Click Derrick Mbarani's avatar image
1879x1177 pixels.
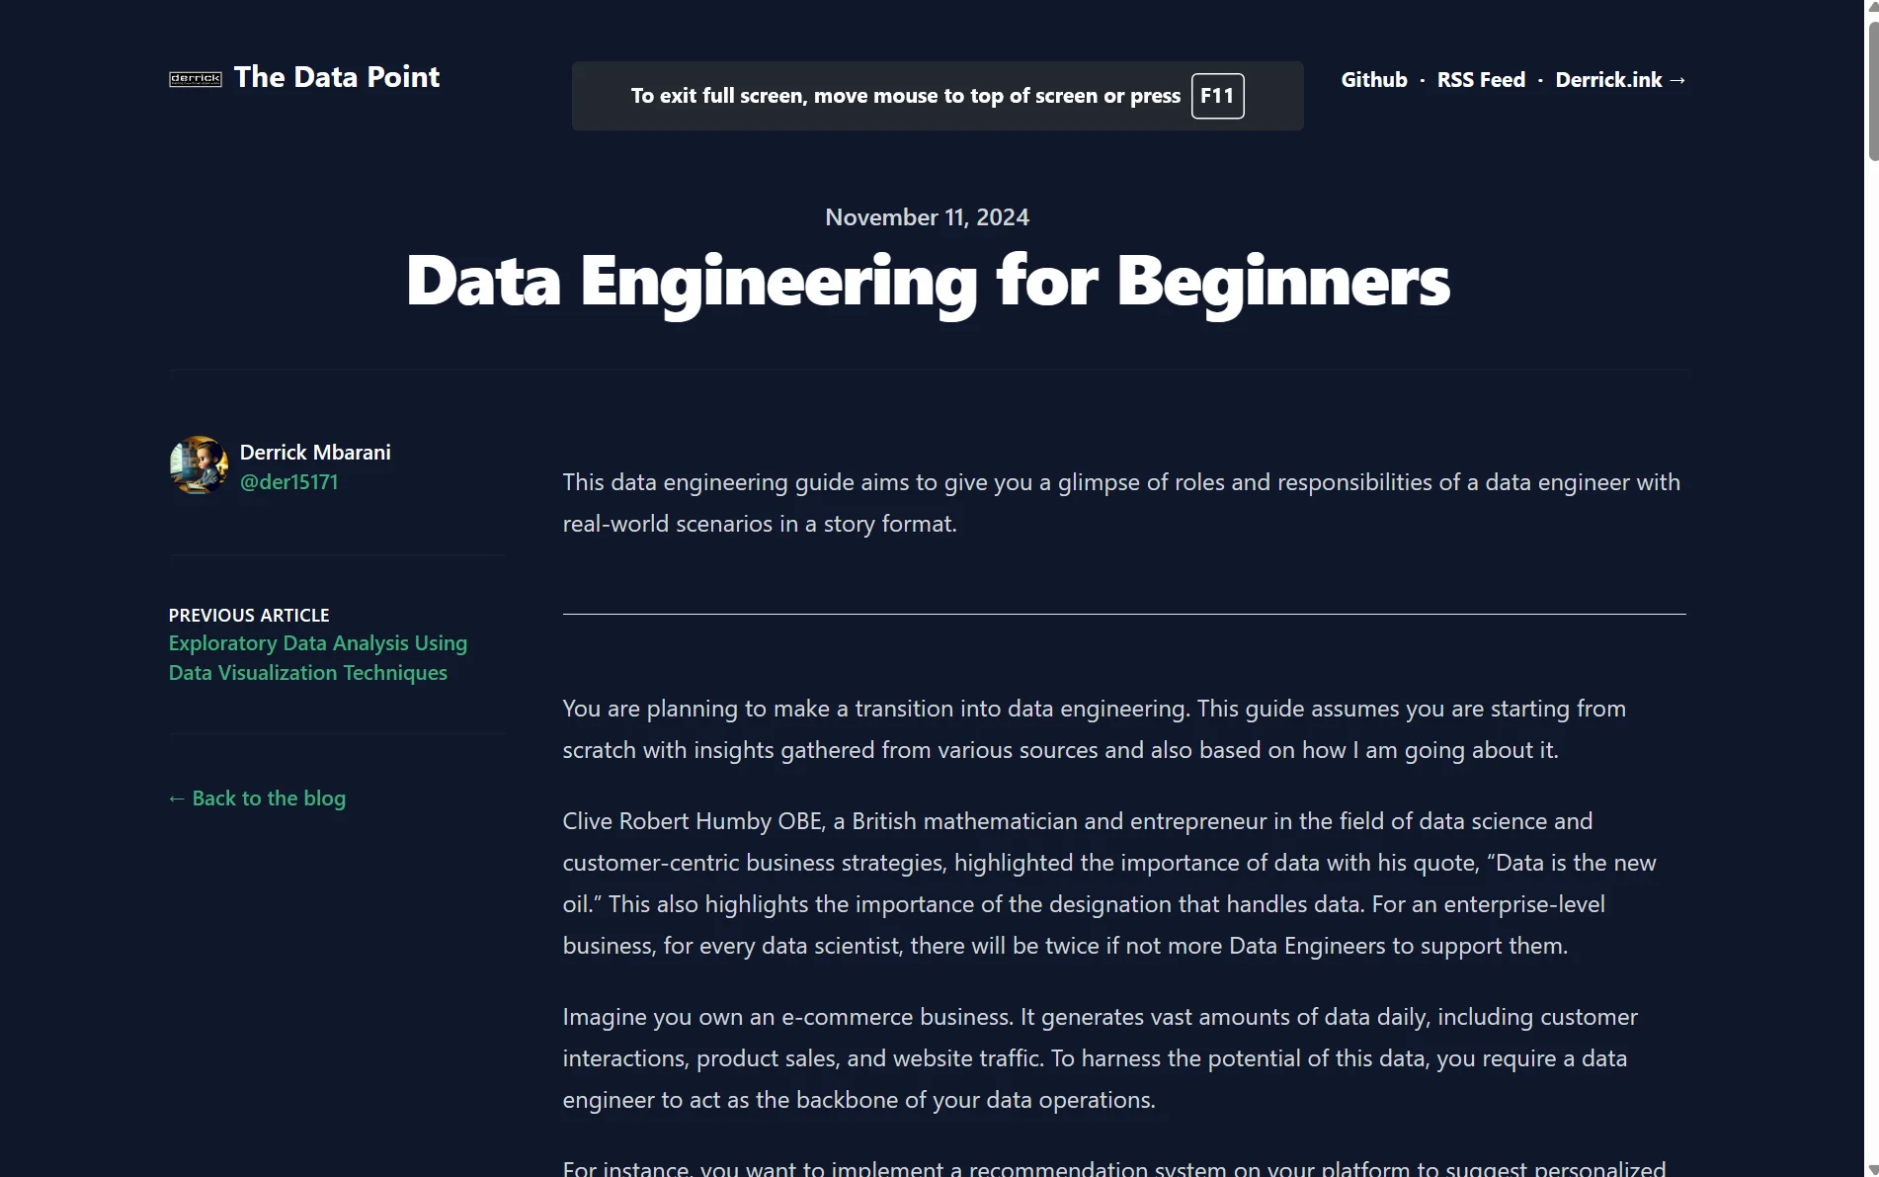point(199,465)
